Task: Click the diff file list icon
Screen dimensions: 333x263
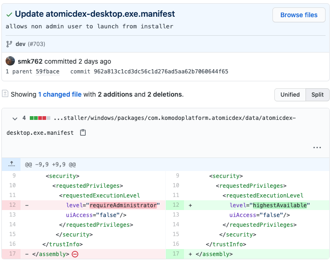Action: click(5, 94)
